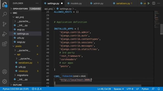The width and height of the screenshot is (163, 91).
Task: Switch to the models.py tab
Action: tap(76, 3)
